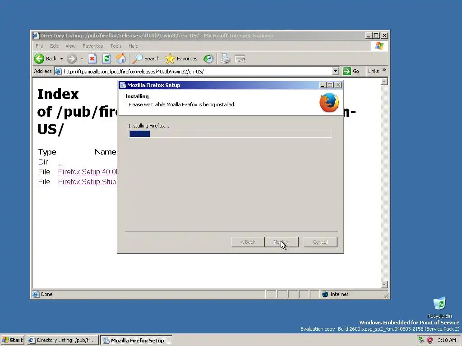The height and width of the screenshot is (346, 462).
Task: Click the Forward arrow icon in IE toolbar
Action: pos(72,59)
